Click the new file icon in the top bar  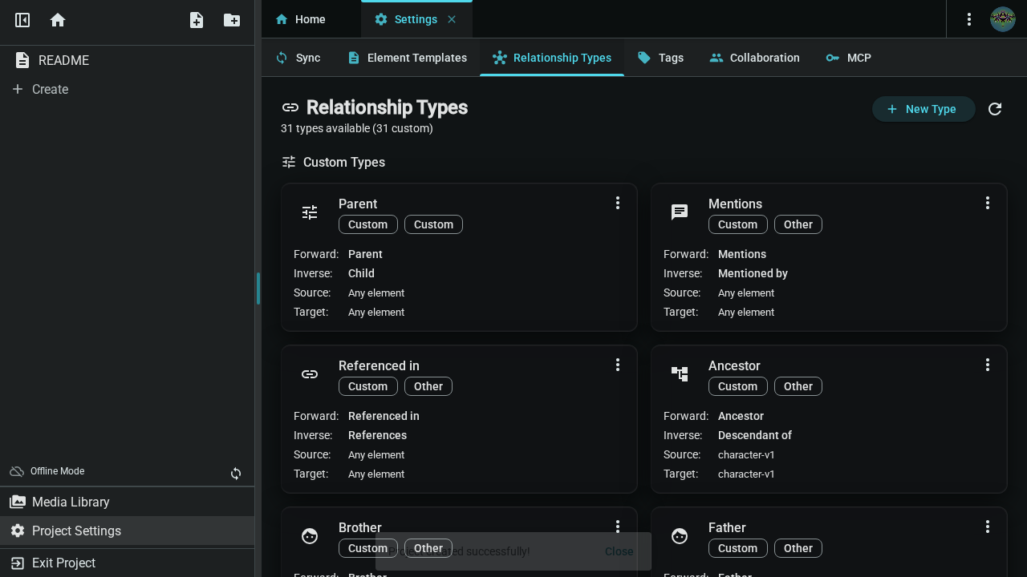(x=196, y=19)
